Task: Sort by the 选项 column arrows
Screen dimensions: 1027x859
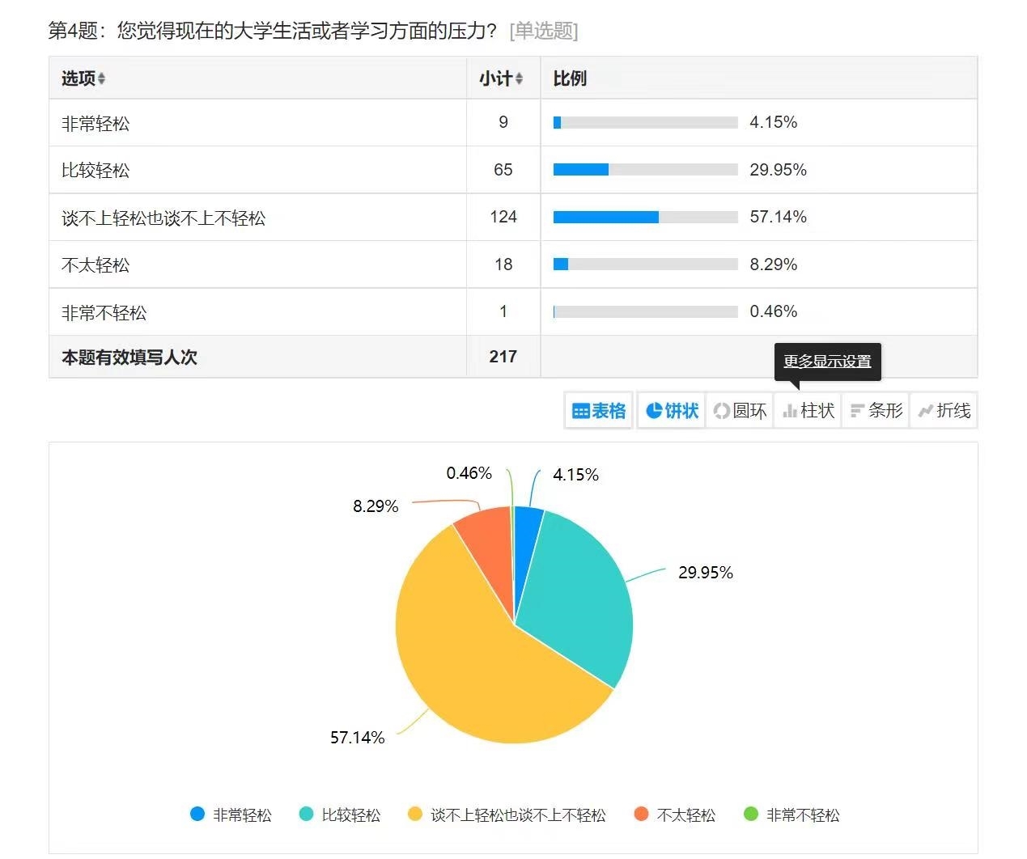Action: 101,79
